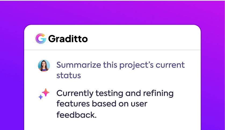Click the word "refining" in the AI response
The image size is (225, 130).
point(158,93)
